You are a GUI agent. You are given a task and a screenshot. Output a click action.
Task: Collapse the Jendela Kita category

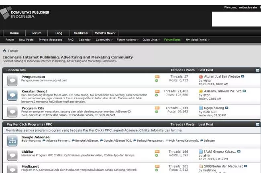[x=257, y=70]
